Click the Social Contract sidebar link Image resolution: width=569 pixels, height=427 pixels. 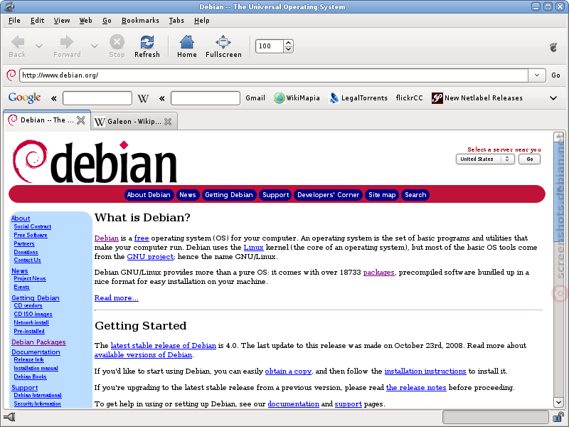33,226
